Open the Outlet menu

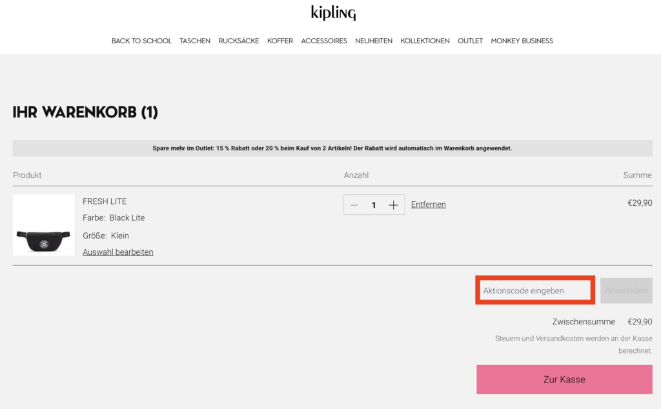click(470, 41)
